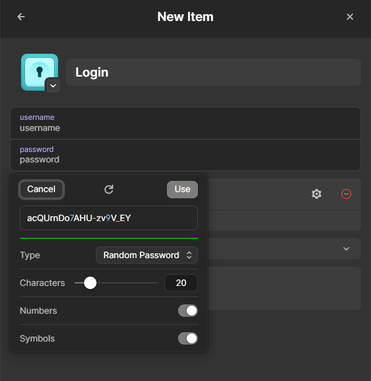Viewport: 371px width, 381px height.
Task: Click the New Item header title
Action: click(185, 17)
